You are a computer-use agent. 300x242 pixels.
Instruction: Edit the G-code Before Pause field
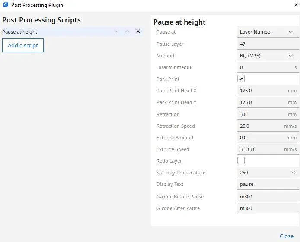click(268, 197)
